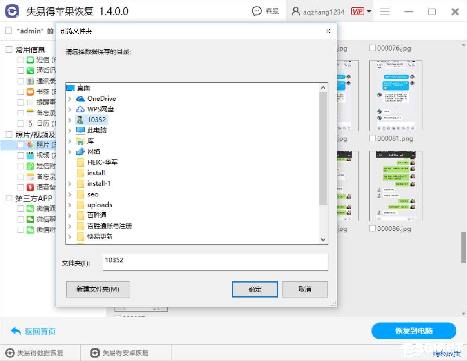Check the 000081.png photo checkbox
This screenshot has height=361, width=467.
[372, 138]
